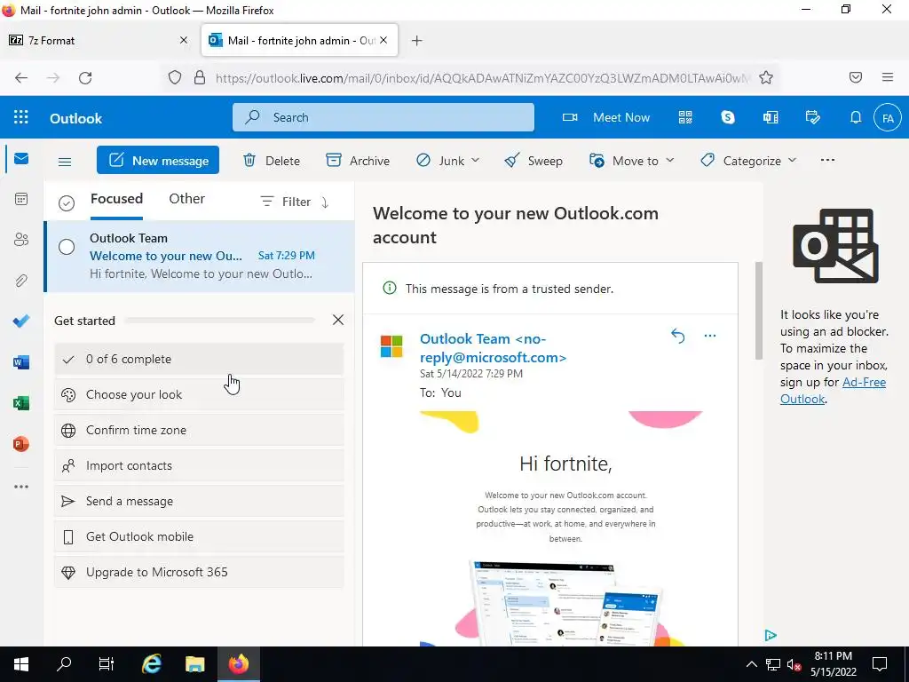Click into the Outlook Search box
This screenshot has height=682, width=909.
coord(383,117)
